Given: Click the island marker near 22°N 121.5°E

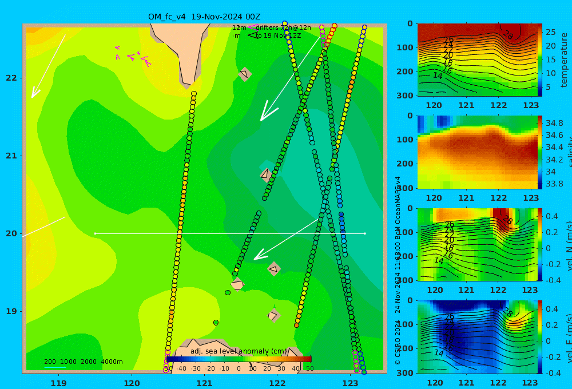Looking at the screenshot, I should point(245,74).
